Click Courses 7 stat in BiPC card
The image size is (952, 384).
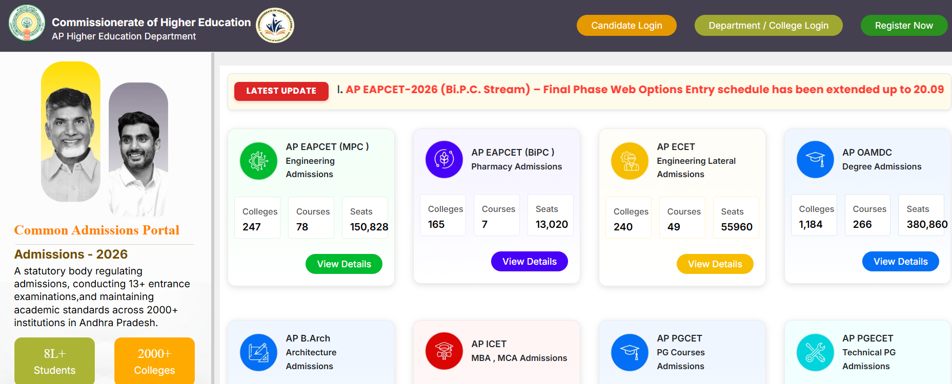click(x=497, y=215)
